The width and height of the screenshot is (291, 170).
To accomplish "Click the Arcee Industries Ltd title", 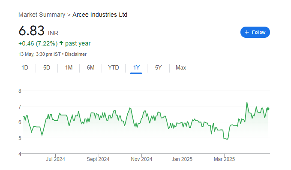I will 100,15.
